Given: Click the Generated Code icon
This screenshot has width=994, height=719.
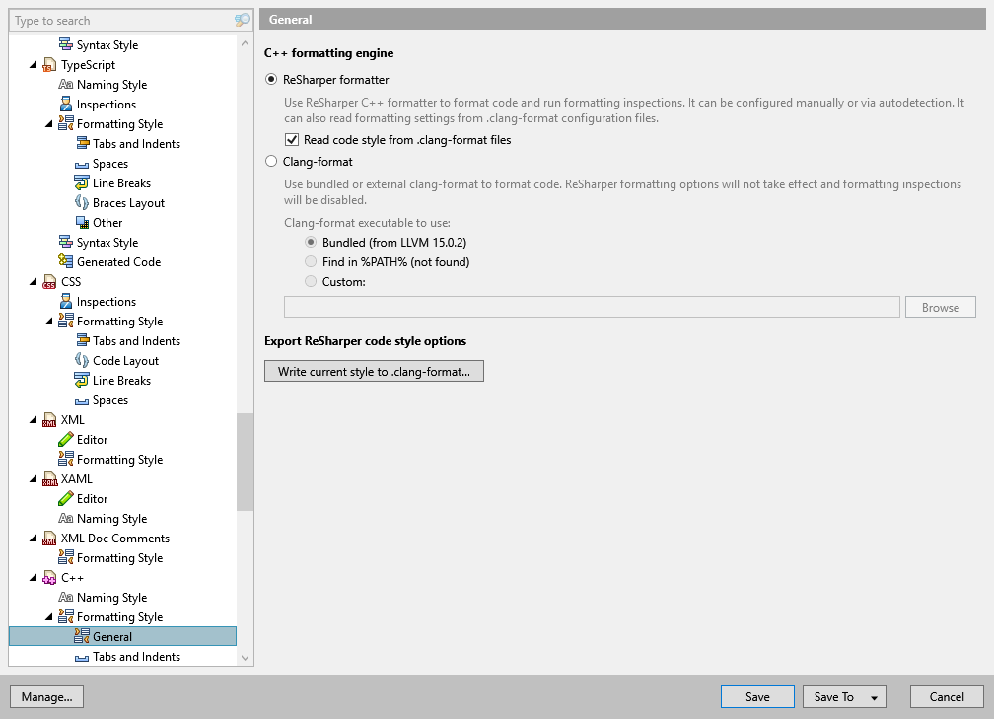Looking at the screenshot, I should 65,262.
